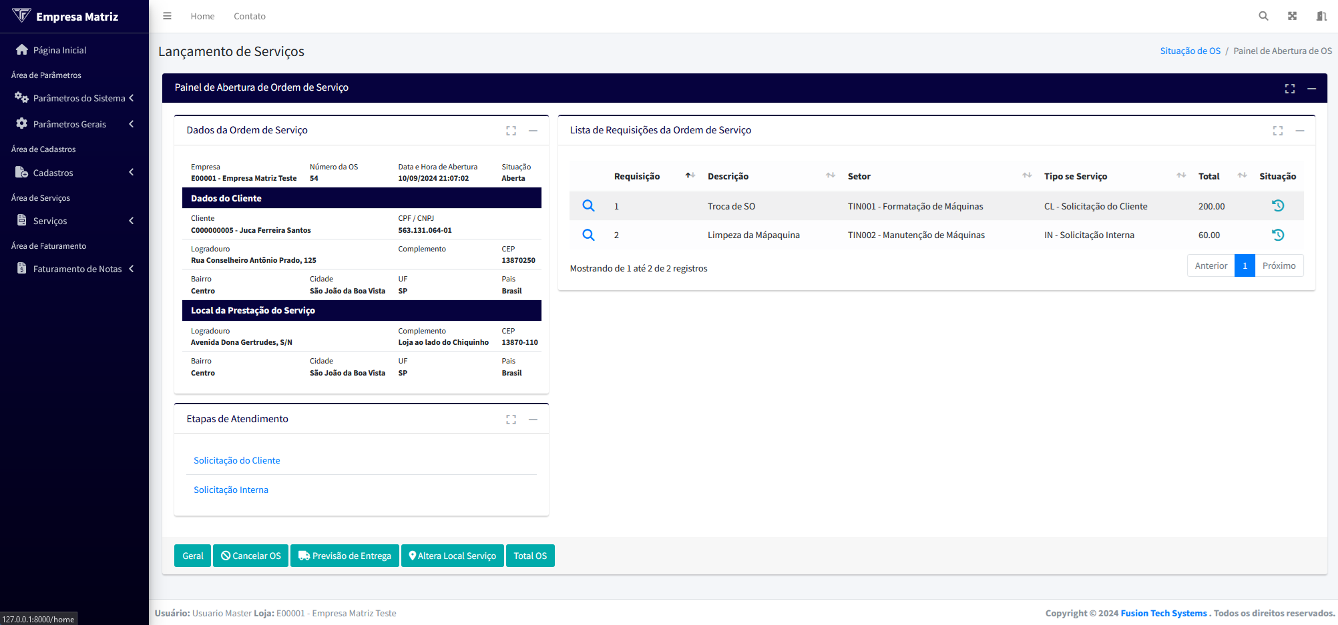This screenshot has width=1338, height=625.
Task: Expand Parâmetros do Sistema menu
Action: point(74,98)
